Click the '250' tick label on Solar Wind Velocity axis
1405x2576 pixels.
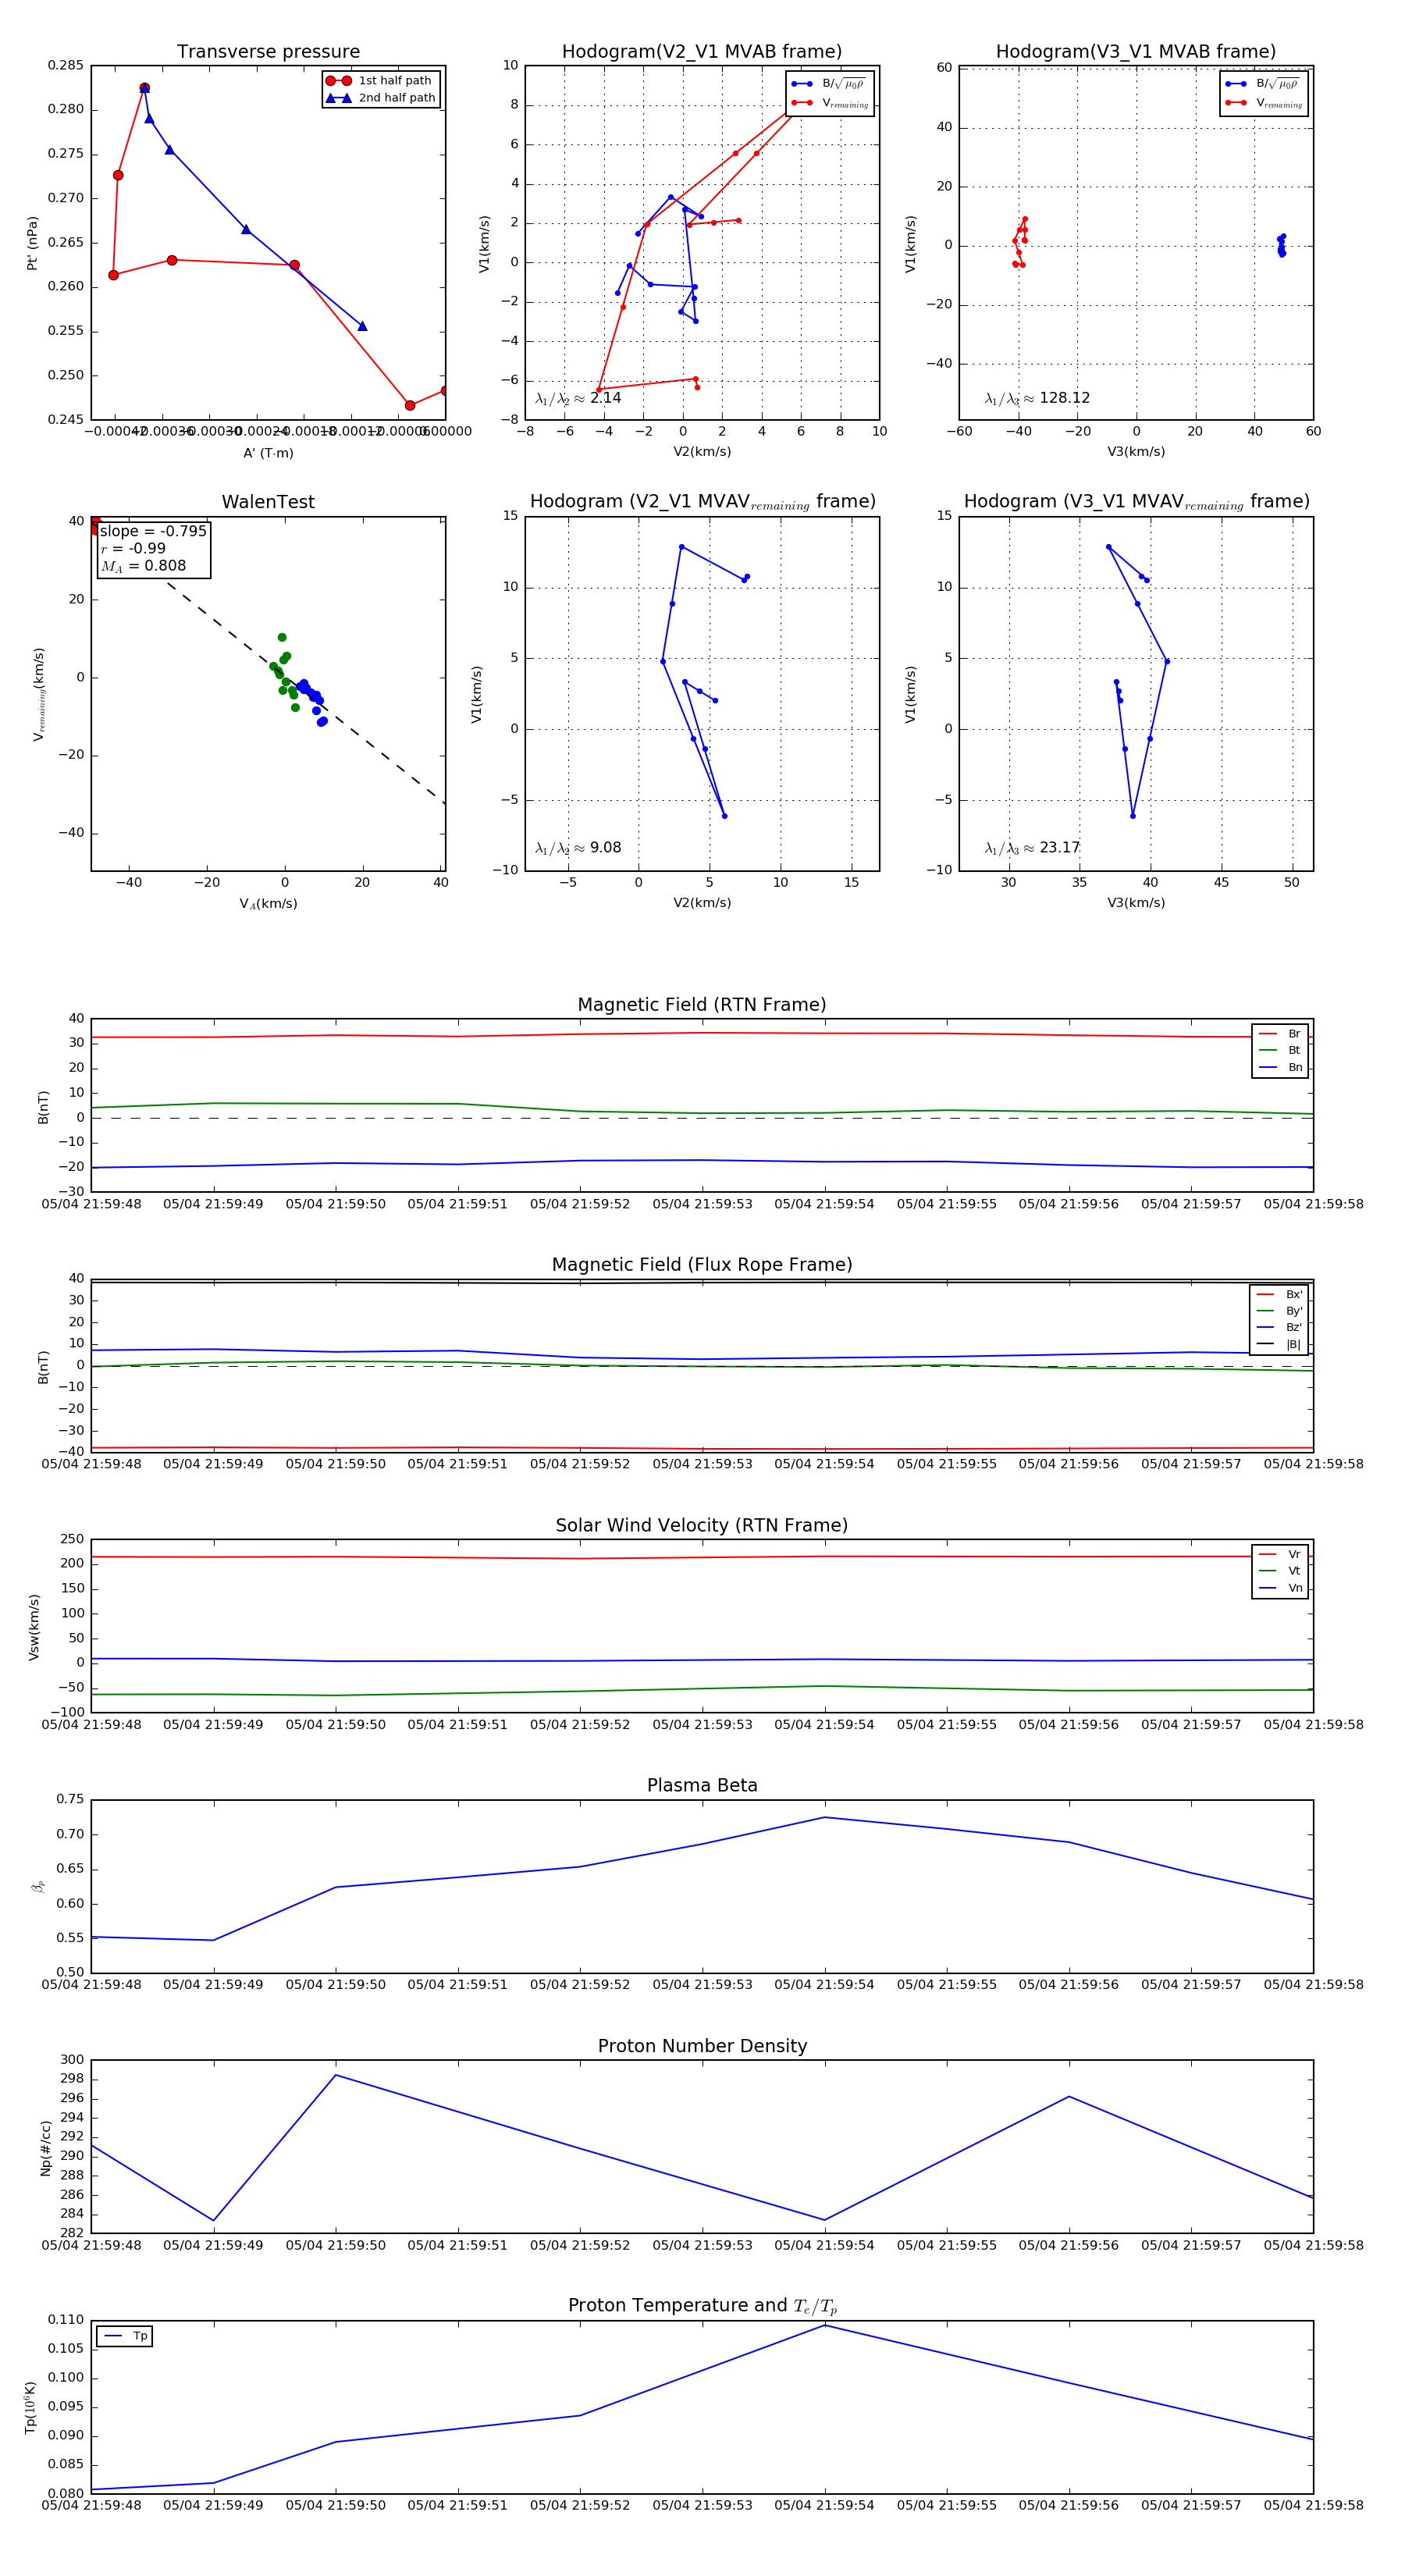(x=73, y=1540)
